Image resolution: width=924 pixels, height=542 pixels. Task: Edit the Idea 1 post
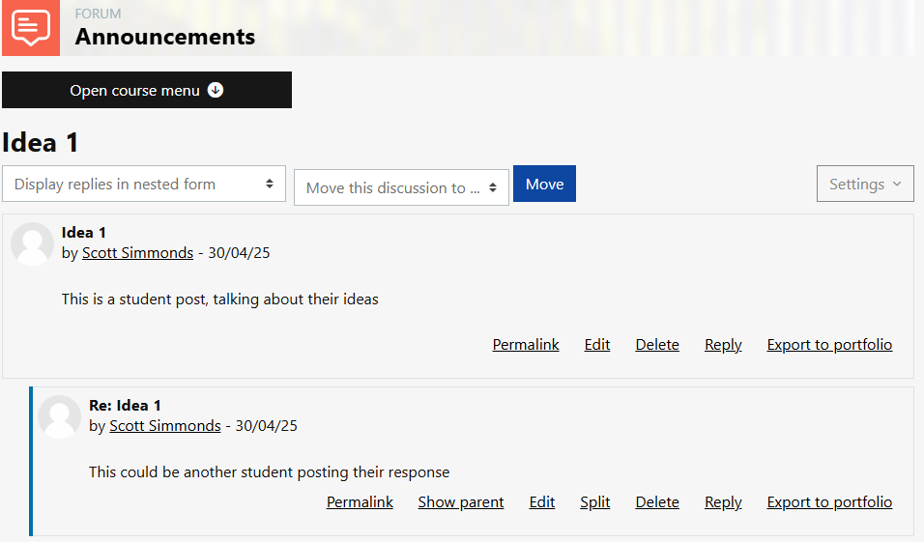(x=597, y=345)
